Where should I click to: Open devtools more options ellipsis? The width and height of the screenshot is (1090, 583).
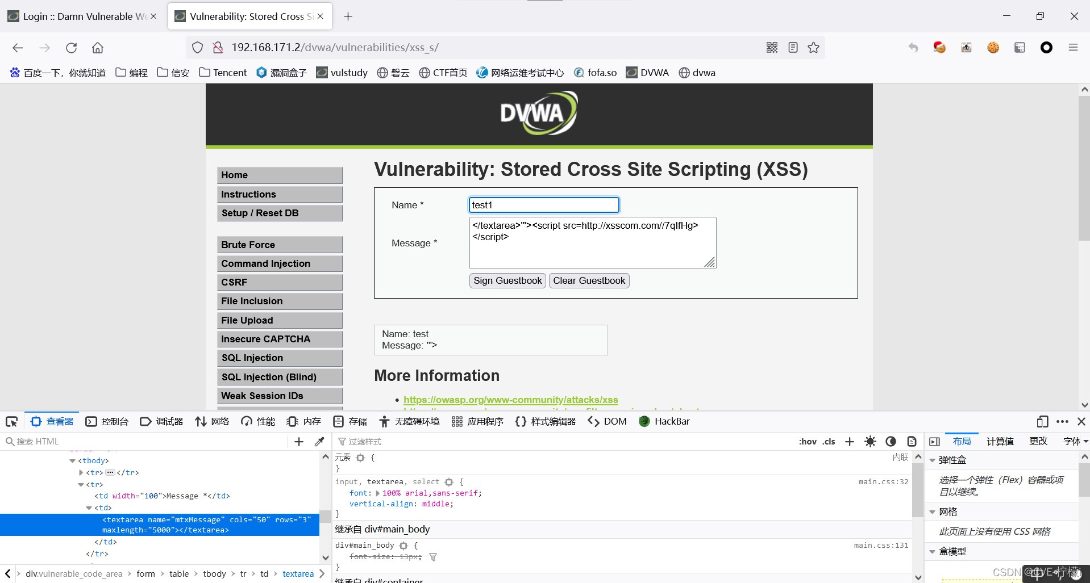click(1062, 421)
